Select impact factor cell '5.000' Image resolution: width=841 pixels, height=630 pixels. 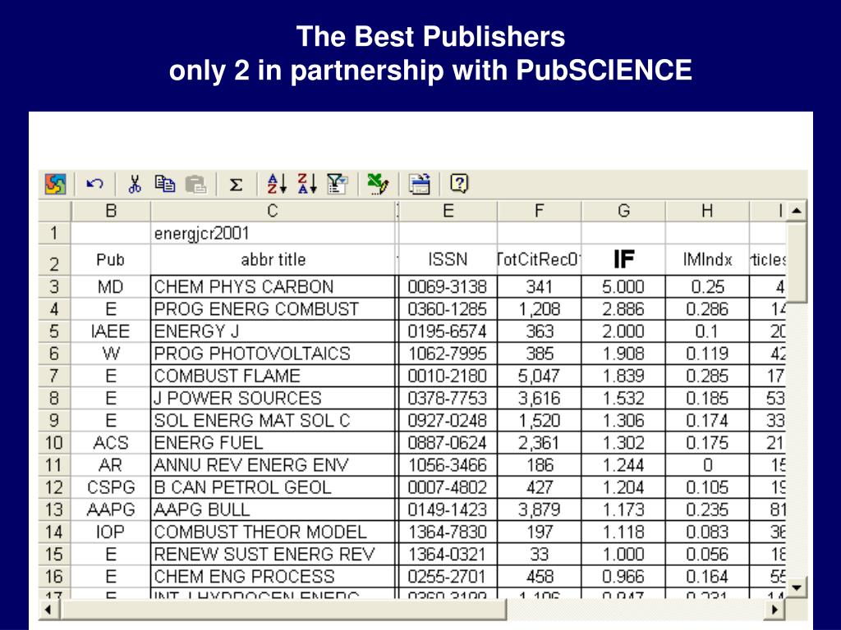click(x=624, y=286)
